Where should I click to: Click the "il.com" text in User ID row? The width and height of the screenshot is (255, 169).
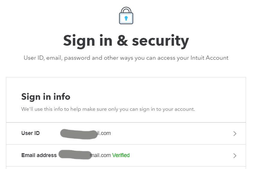(104, 133)
